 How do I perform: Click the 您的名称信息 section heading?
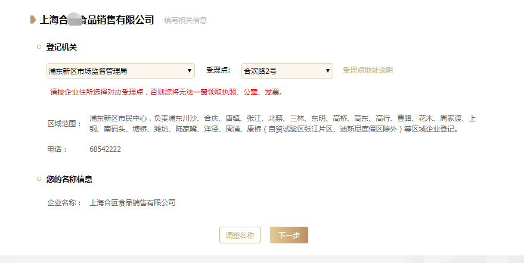click(x=69, y=179)
